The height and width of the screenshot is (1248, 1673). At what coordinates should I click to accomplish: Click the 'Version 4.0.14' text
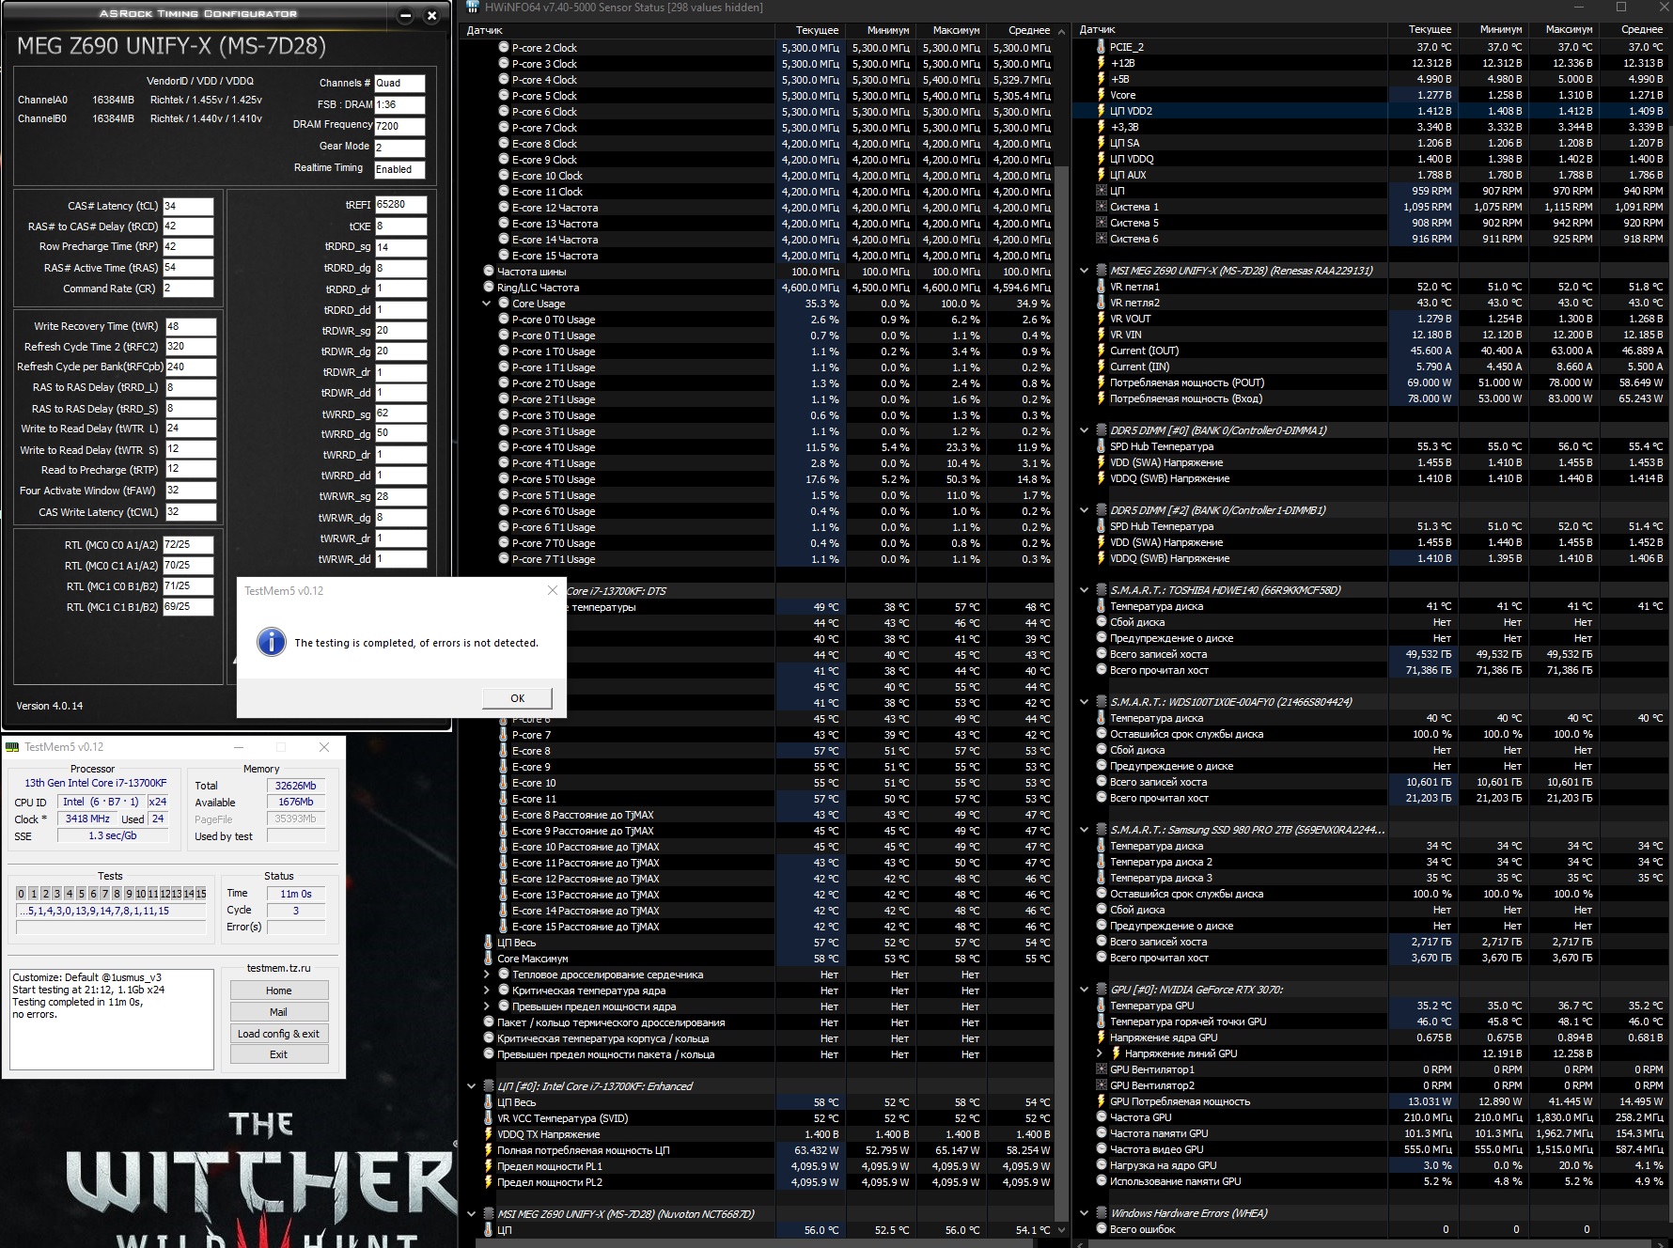click(50, 706)
